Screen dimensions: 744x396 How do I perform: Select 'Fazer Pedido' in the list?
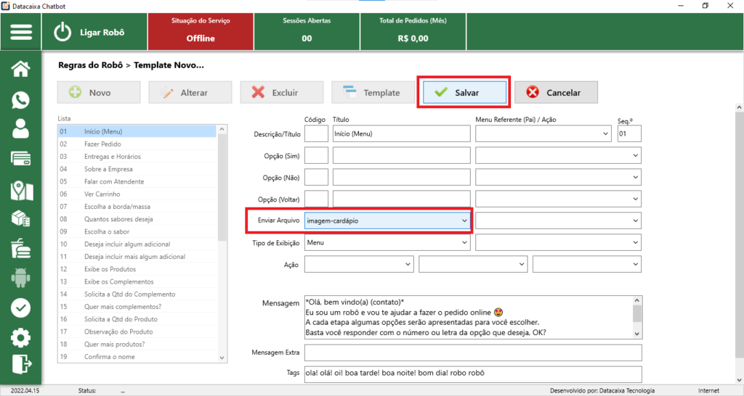(102, 144)
